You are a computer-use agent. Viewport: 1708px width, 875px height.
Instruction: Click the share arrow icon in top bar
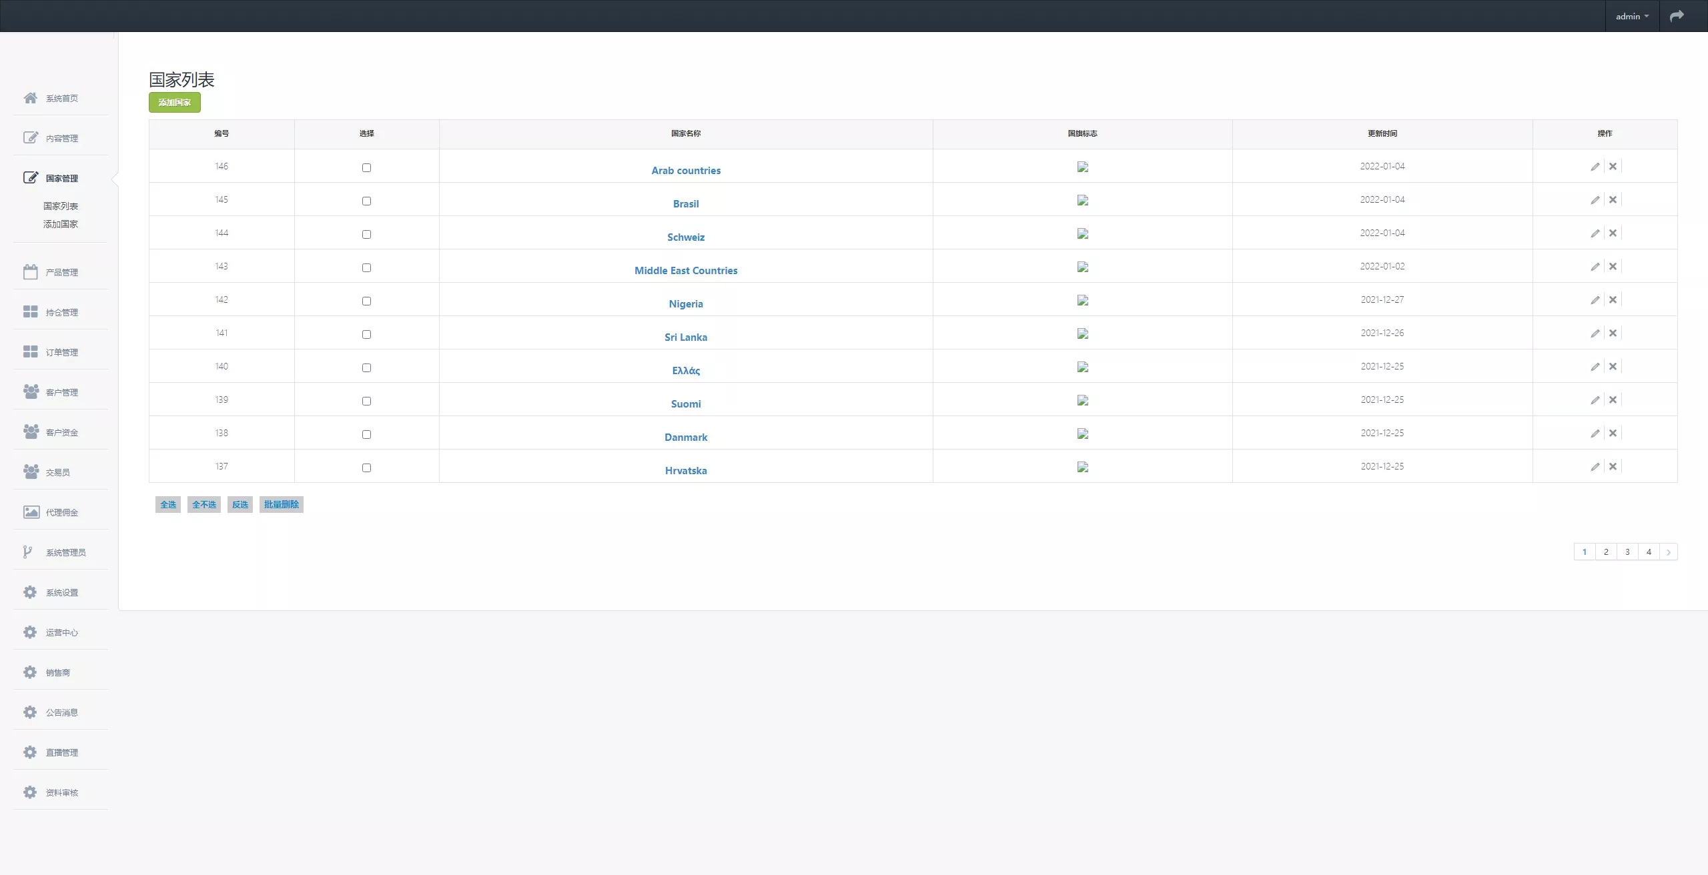(x=1677, y=16)
